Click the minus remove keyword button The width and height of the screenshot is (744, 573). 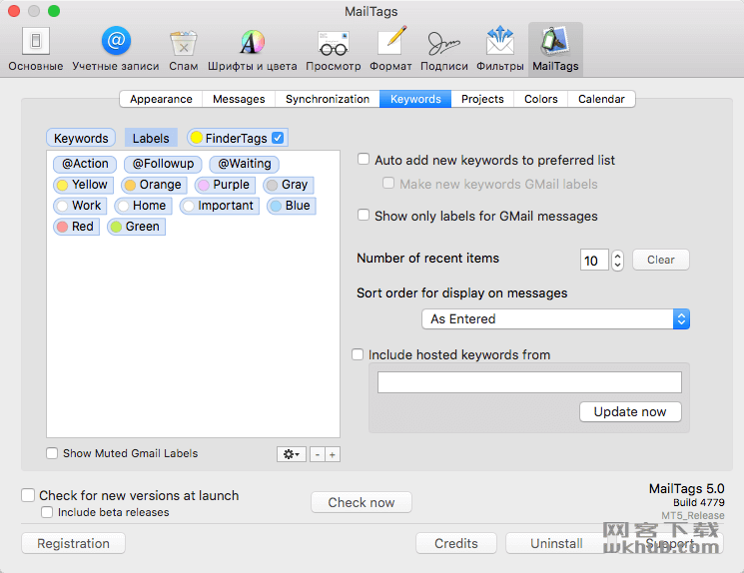point(317,454)
